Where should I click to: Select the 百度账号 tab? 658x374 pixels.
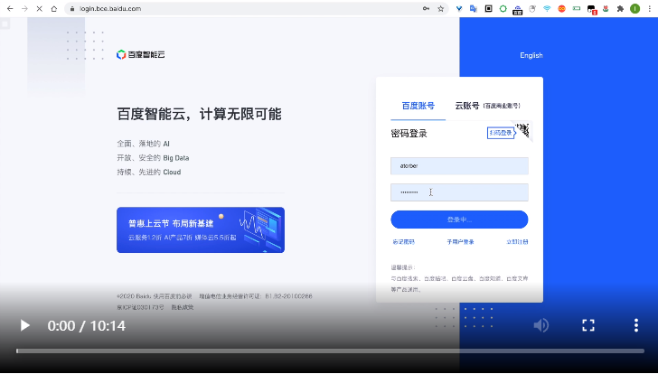coord(418,106)
